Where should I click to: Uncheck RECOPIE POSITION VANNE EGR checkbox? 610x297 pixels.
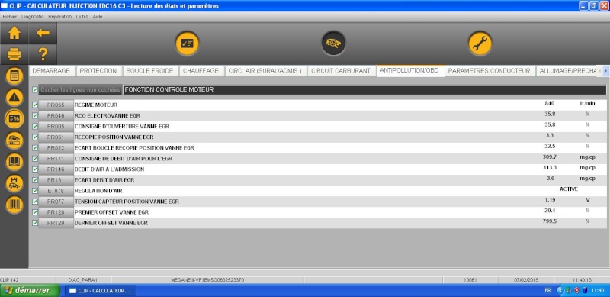coord(35,137)
